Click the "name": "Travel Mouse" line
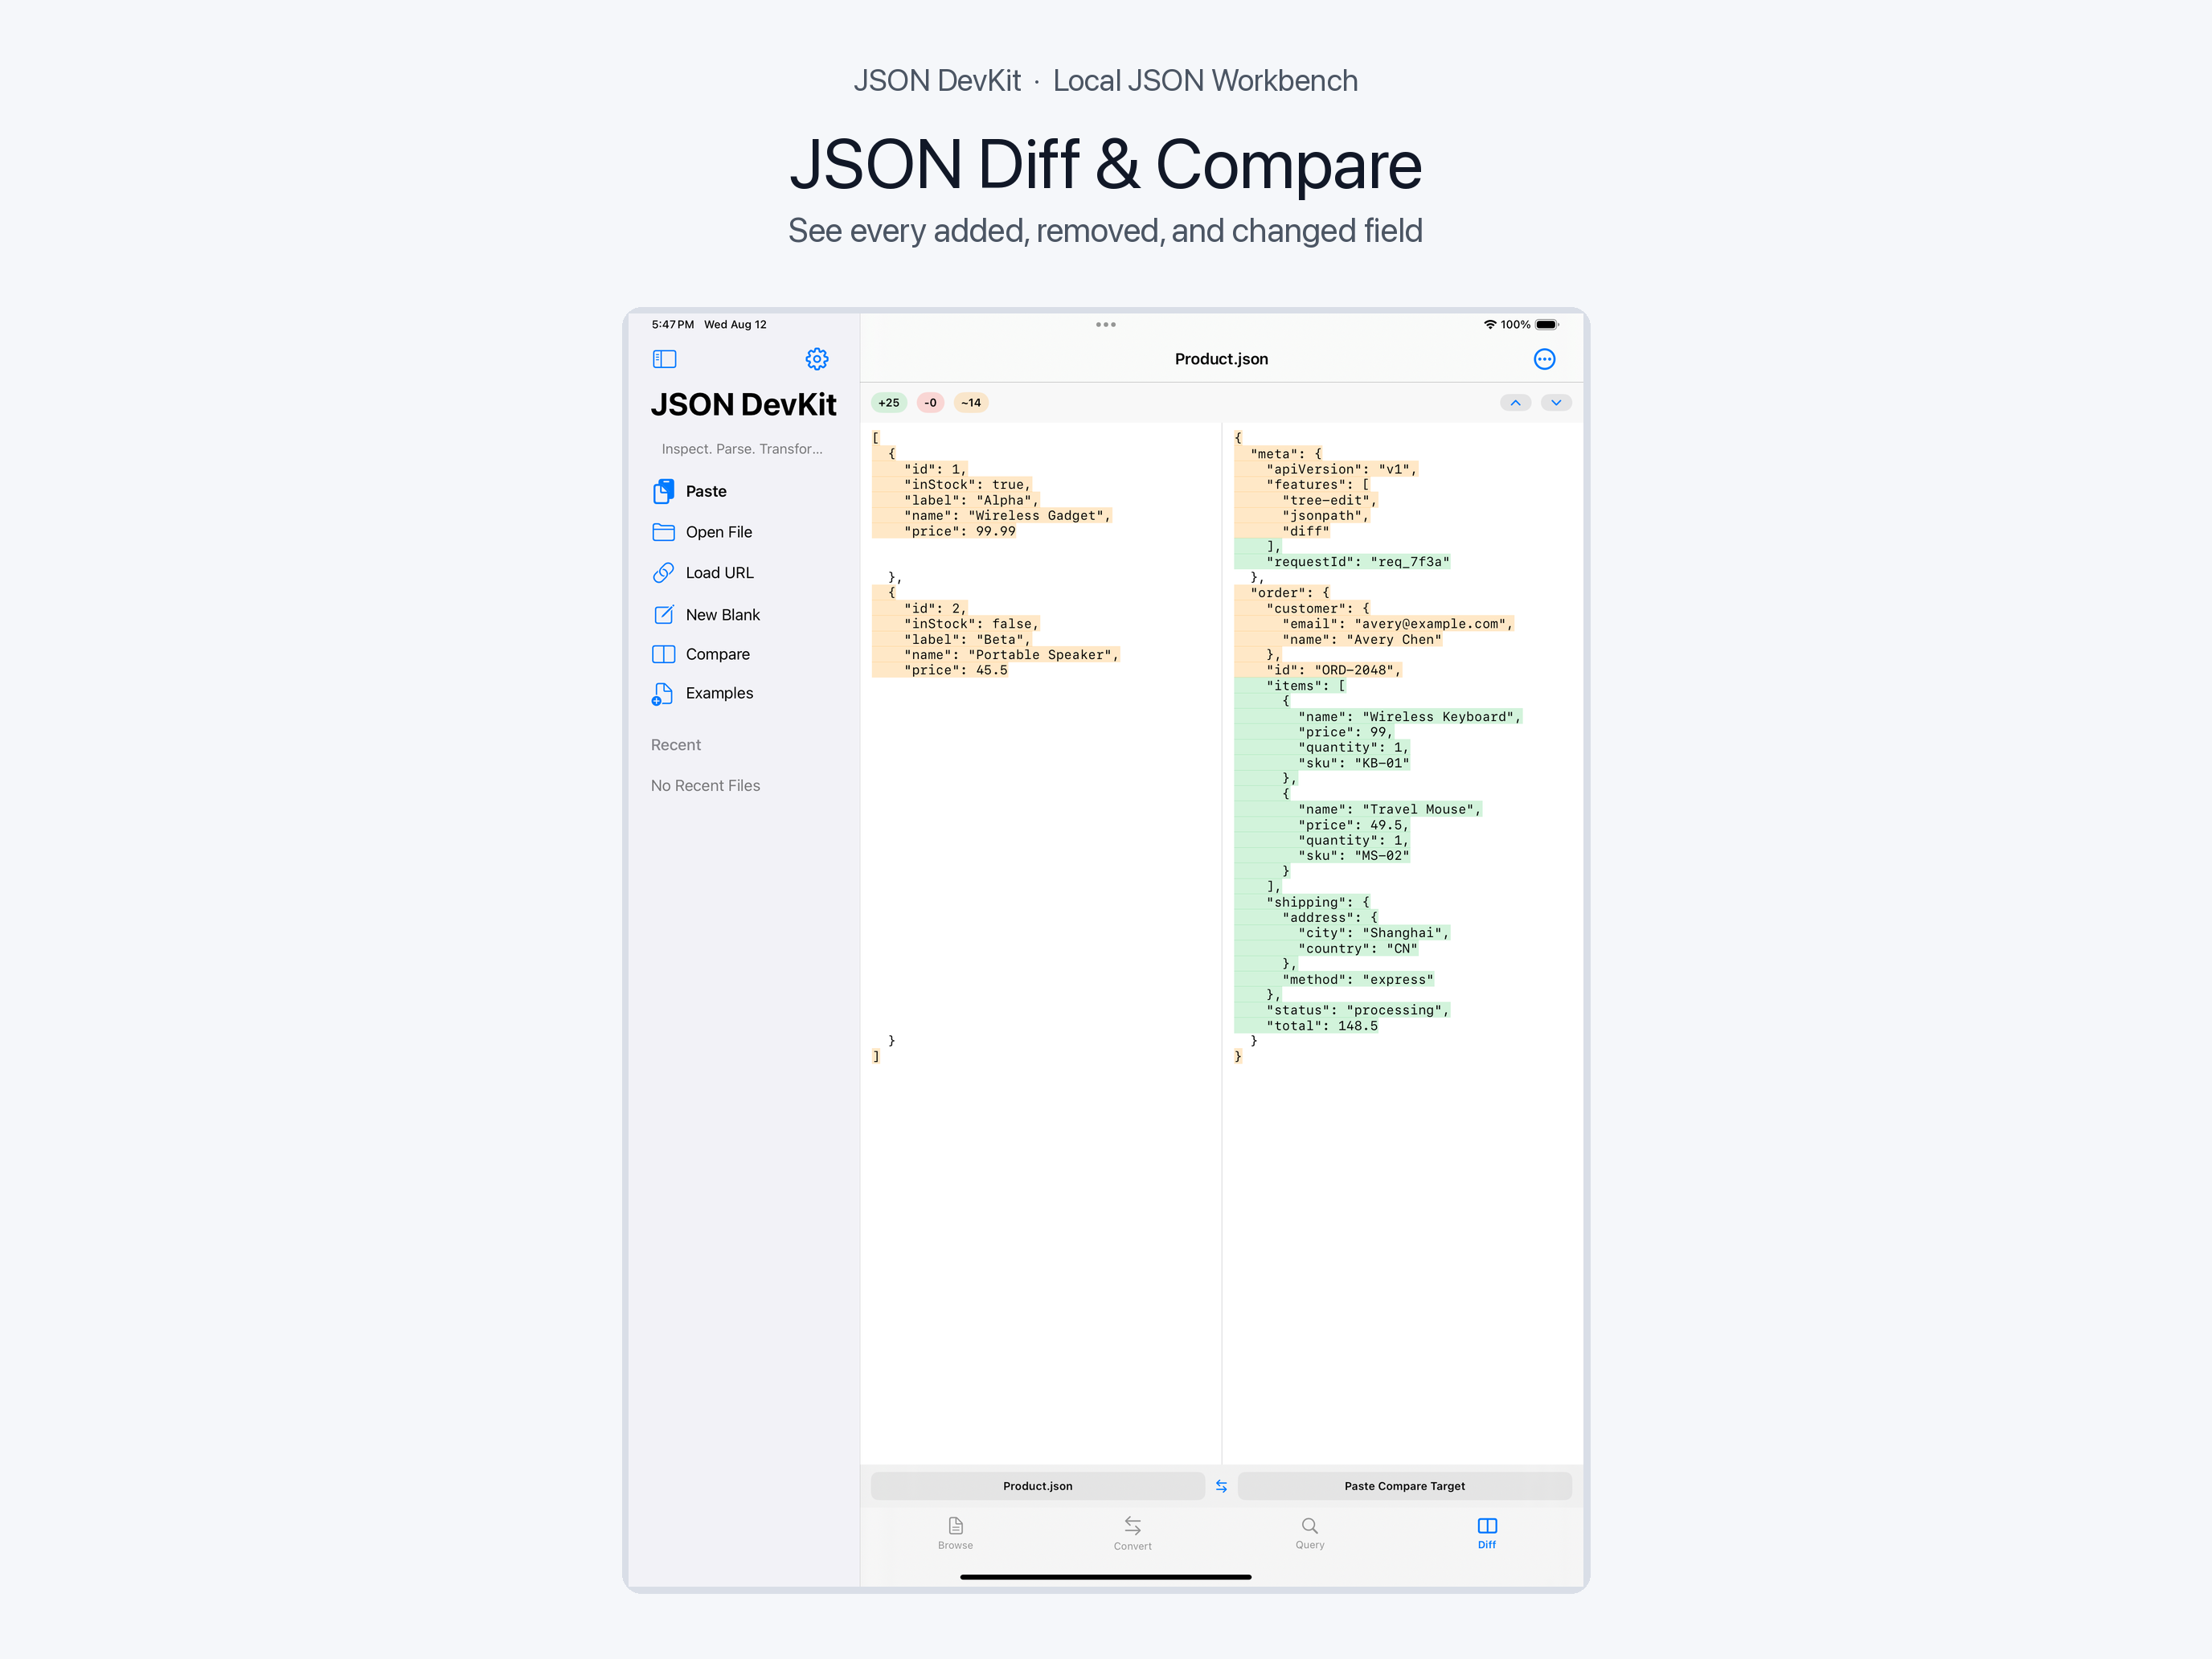 1389,809
